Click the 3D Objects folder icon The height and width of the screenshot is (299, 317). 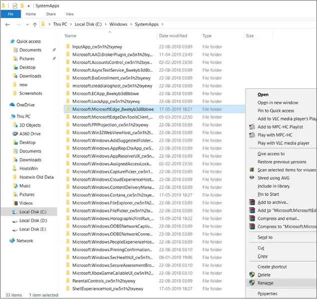15,125
